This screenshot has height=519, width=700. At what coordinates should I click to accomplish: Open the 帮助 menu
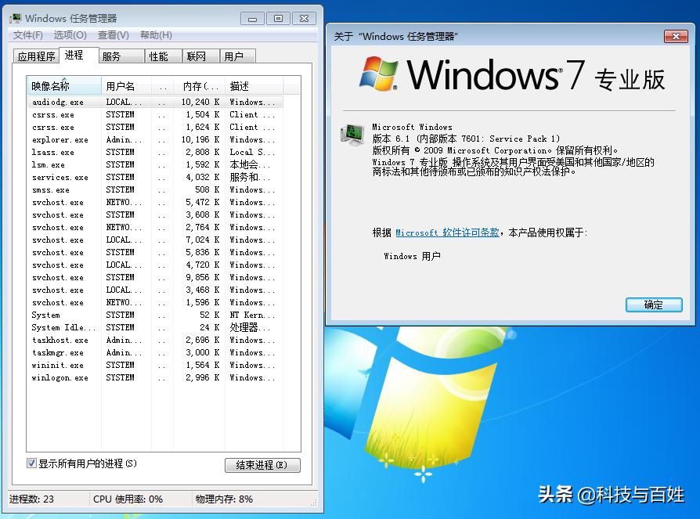point(153,34)
